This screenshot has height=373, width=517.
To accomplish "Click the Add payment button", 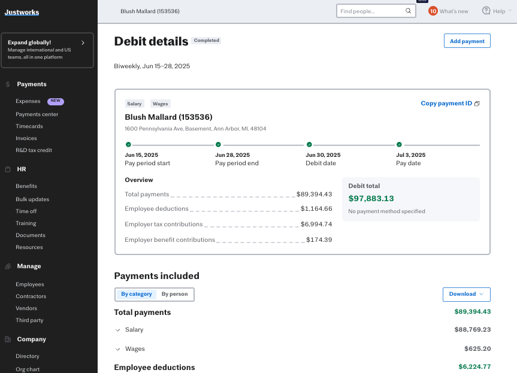I will click(x=467, y=41).
